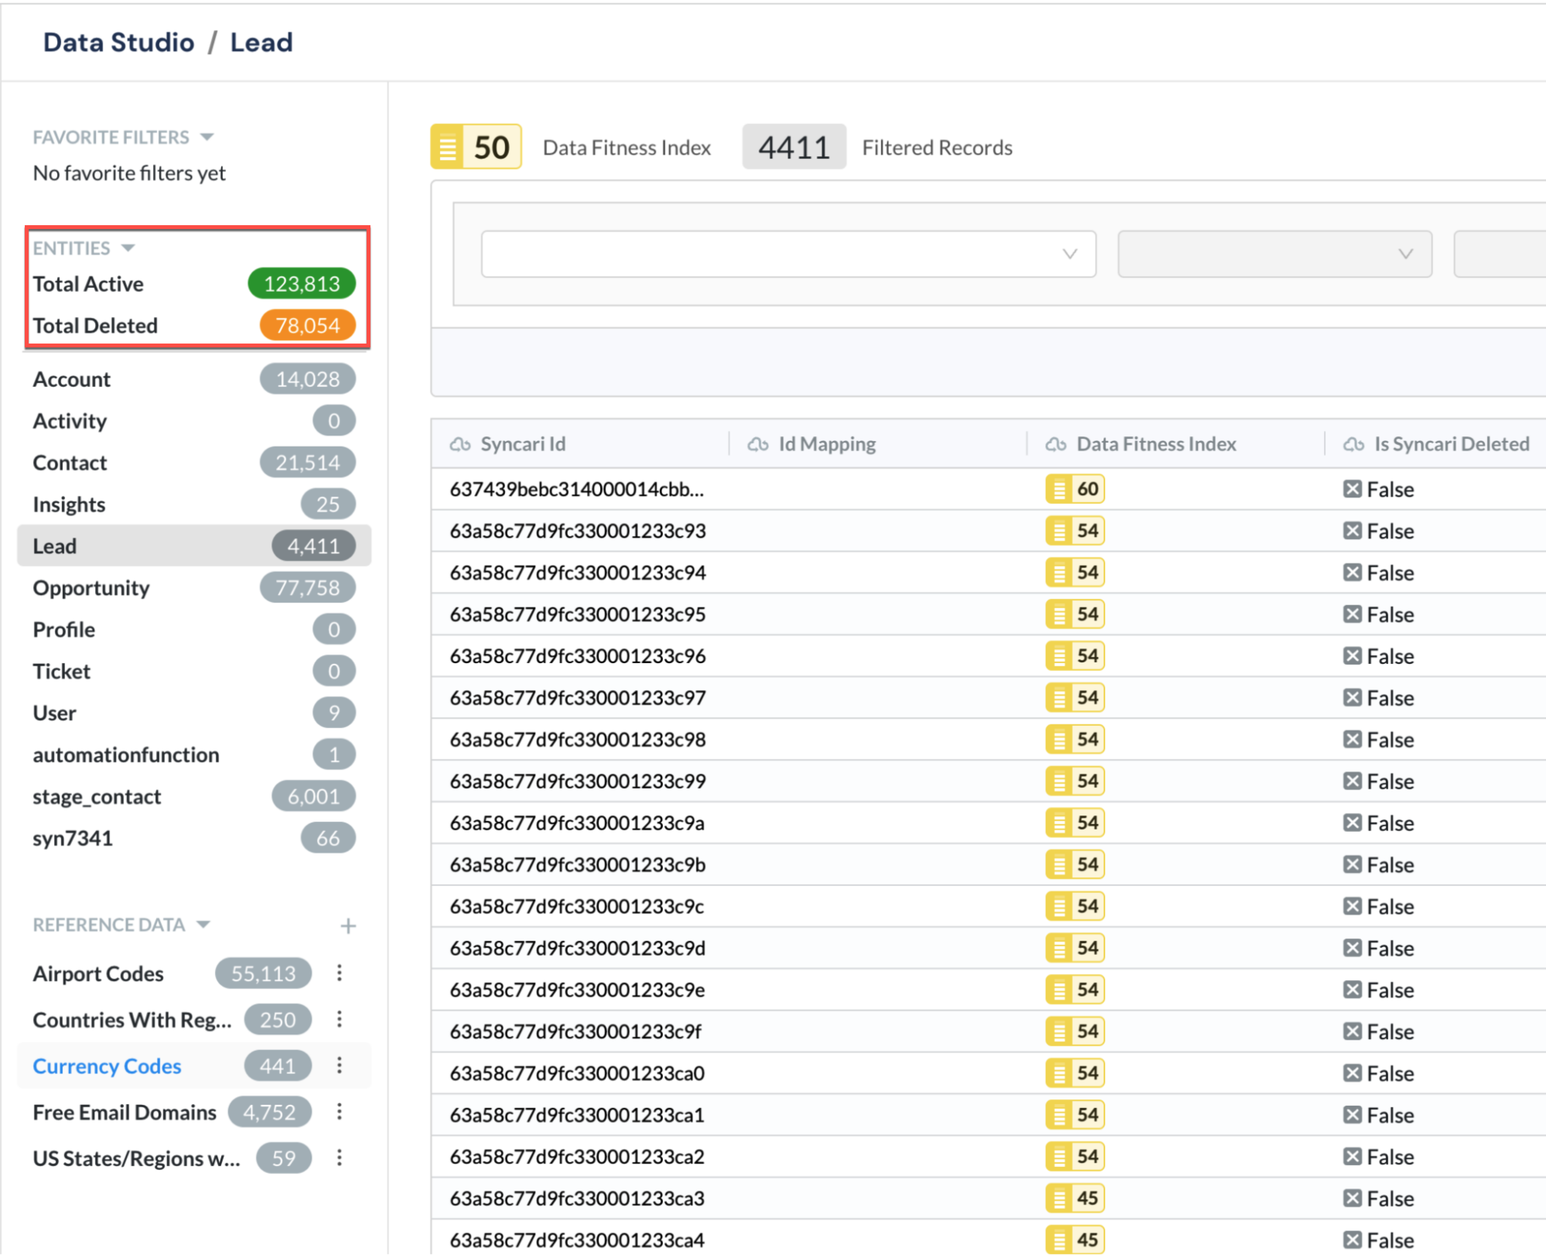This screenshot has width=1546, height=1255.
Task: Click cloud icon beside Data Fitness Index header
Action: pyautogui.click(x=1055, y=444)
